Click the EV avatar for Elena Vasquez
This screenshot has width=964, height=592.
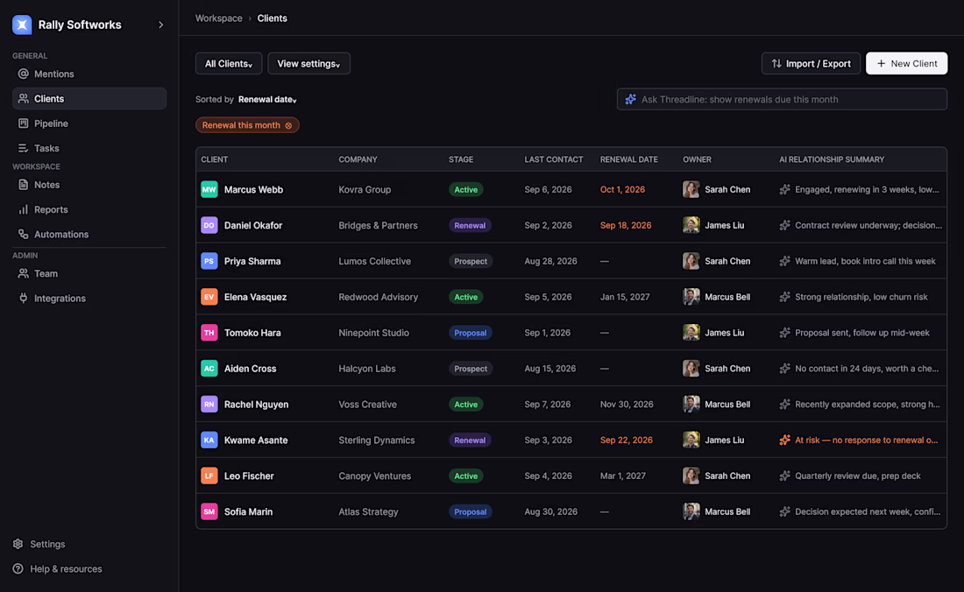209,297
